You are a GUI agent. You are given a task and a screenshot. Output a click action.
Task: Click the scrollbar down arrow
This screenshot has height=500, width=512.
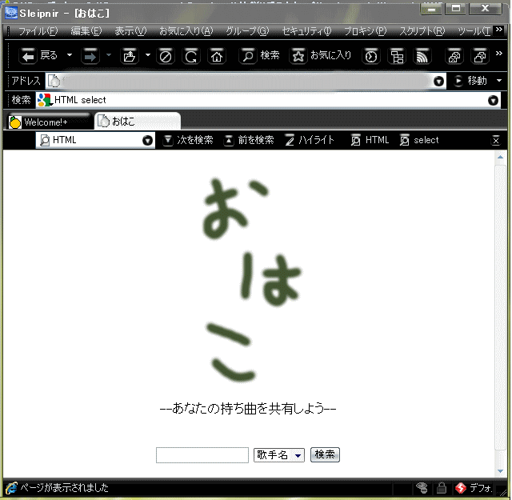click(500, 471)
